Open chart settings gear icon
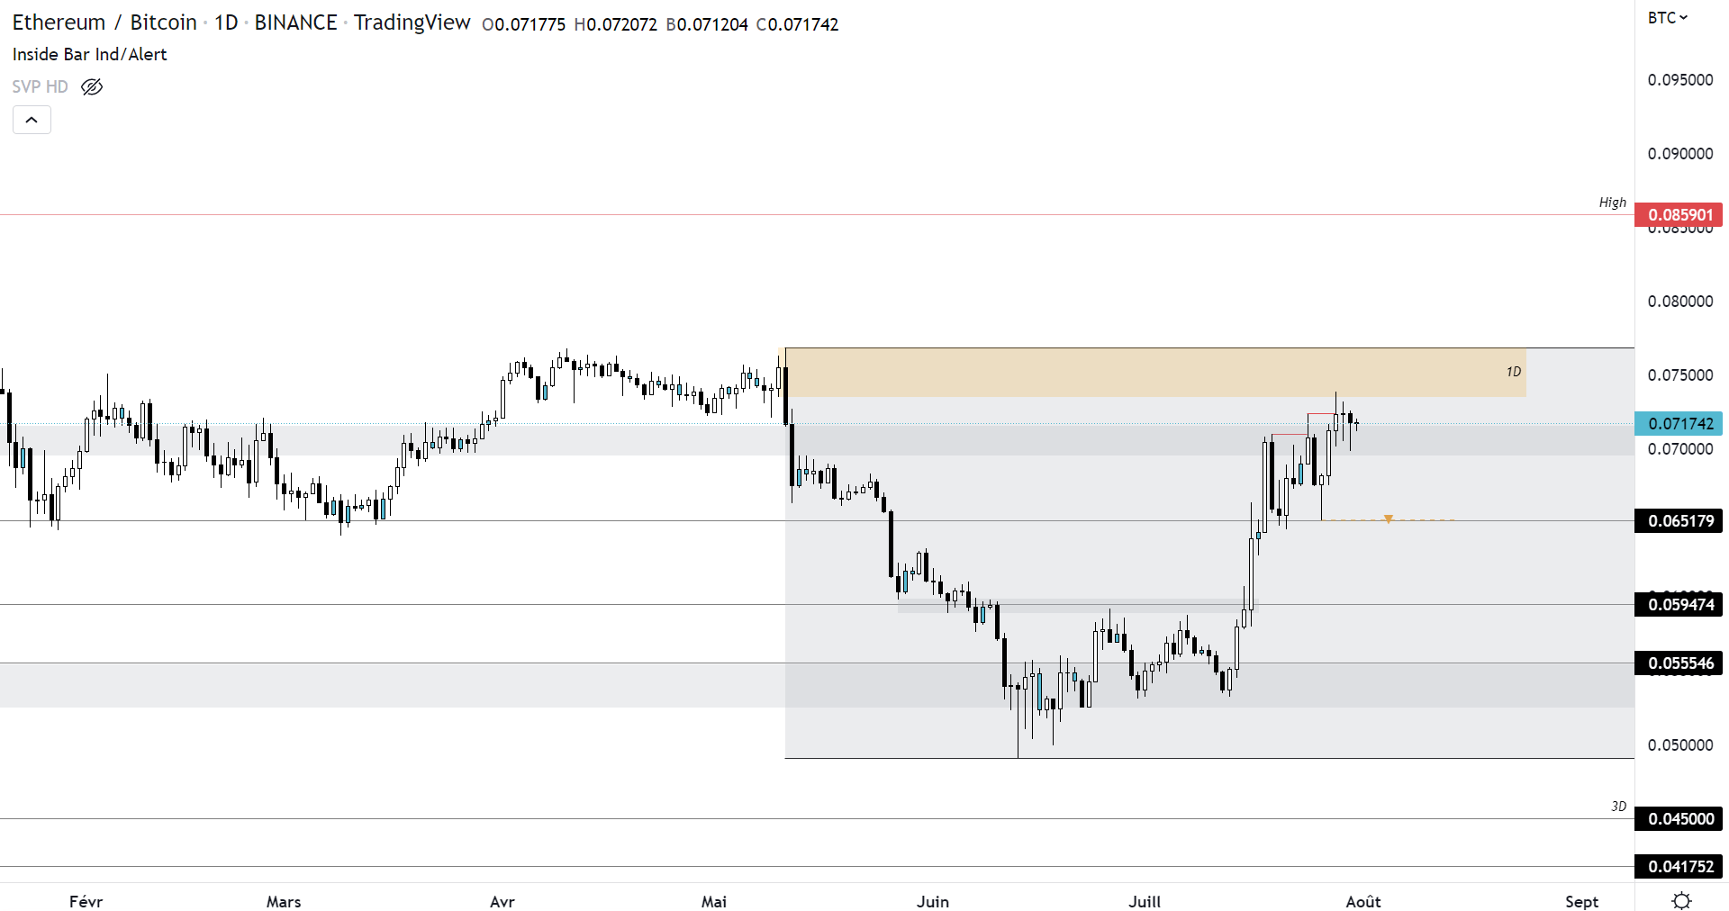Viewport: 1729px width, 911px height. tap(1681, 900)
